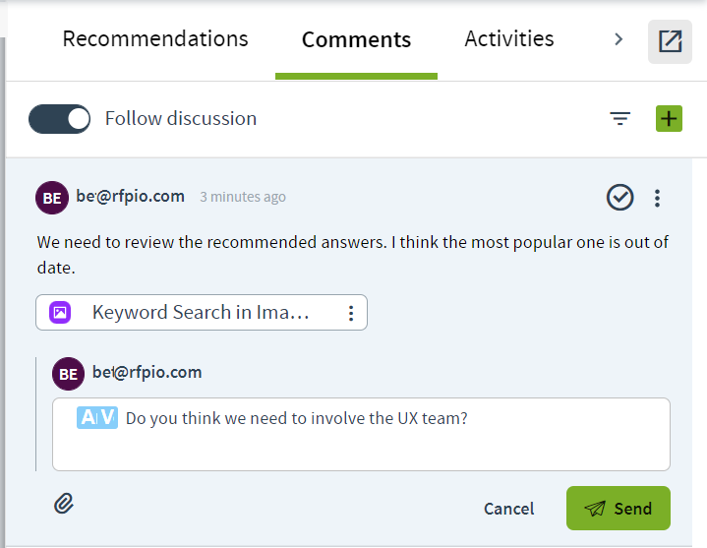Click the reply text input field
The height and width of the screenshot is (548, 707).
click(x=361, y=434)
